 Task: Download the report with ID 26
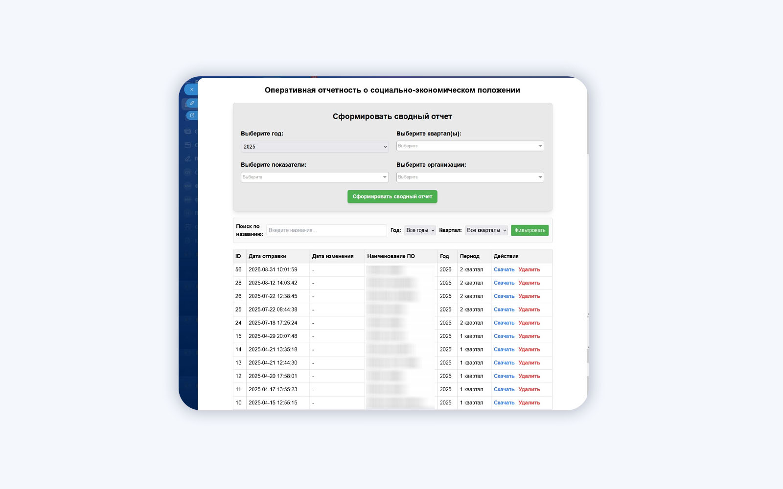pyautogui.click(x=504, y=296)
